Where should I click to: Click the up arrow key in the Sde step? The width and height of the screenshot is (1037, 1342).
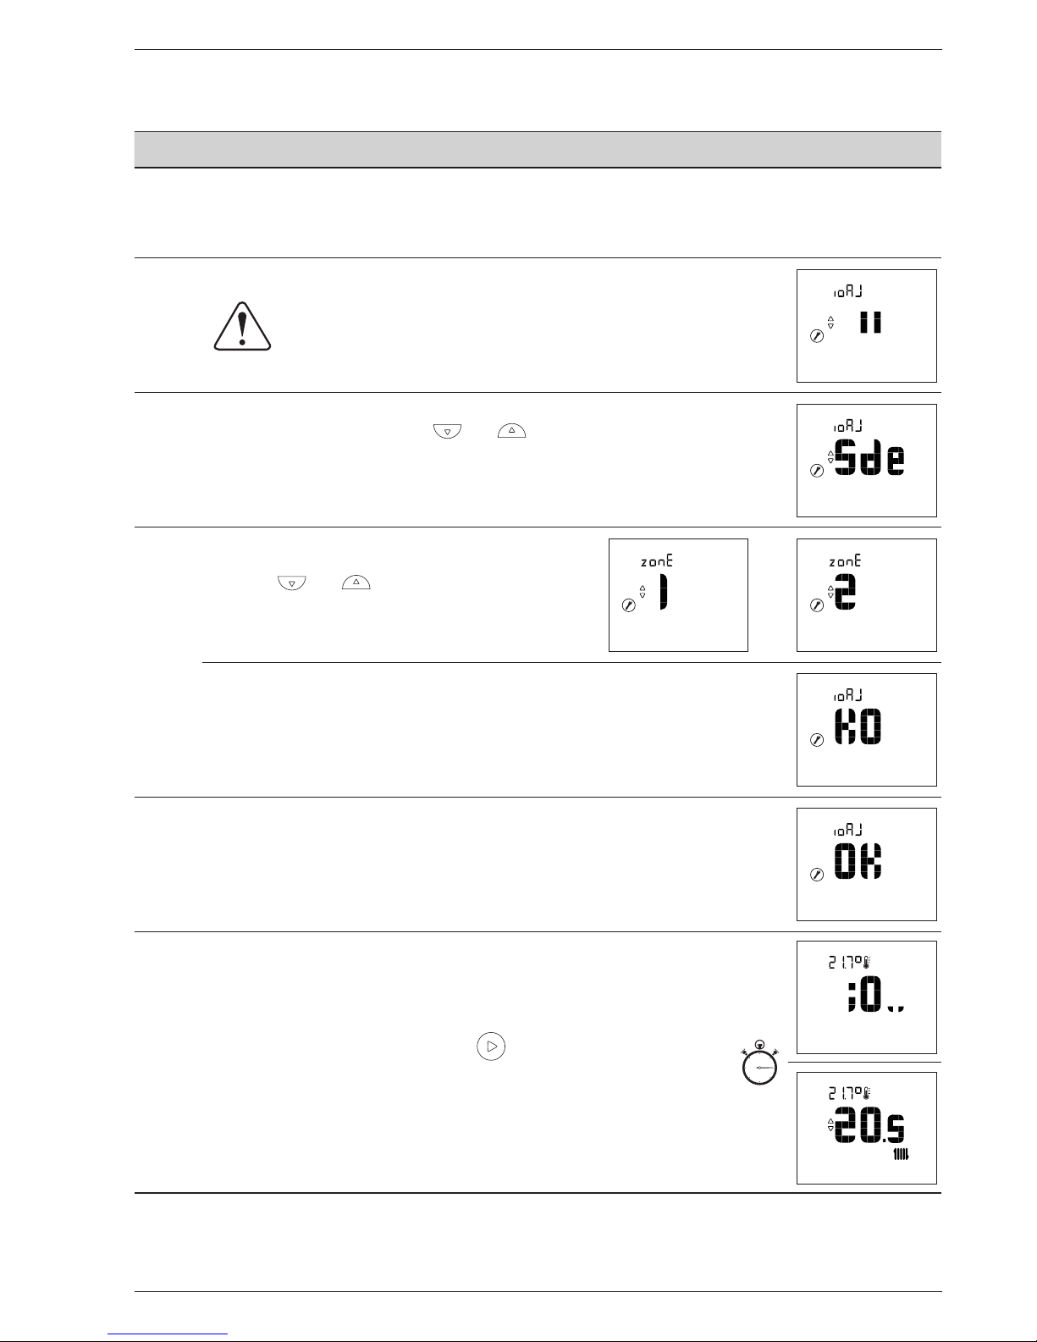[512, 432]
